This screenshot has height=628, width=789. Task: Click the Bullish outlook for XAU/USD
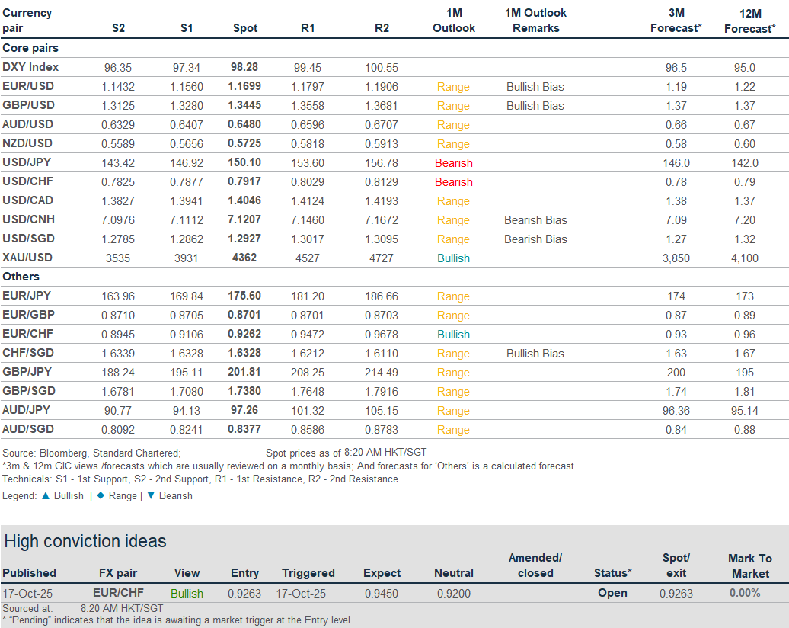click(453, 258)
